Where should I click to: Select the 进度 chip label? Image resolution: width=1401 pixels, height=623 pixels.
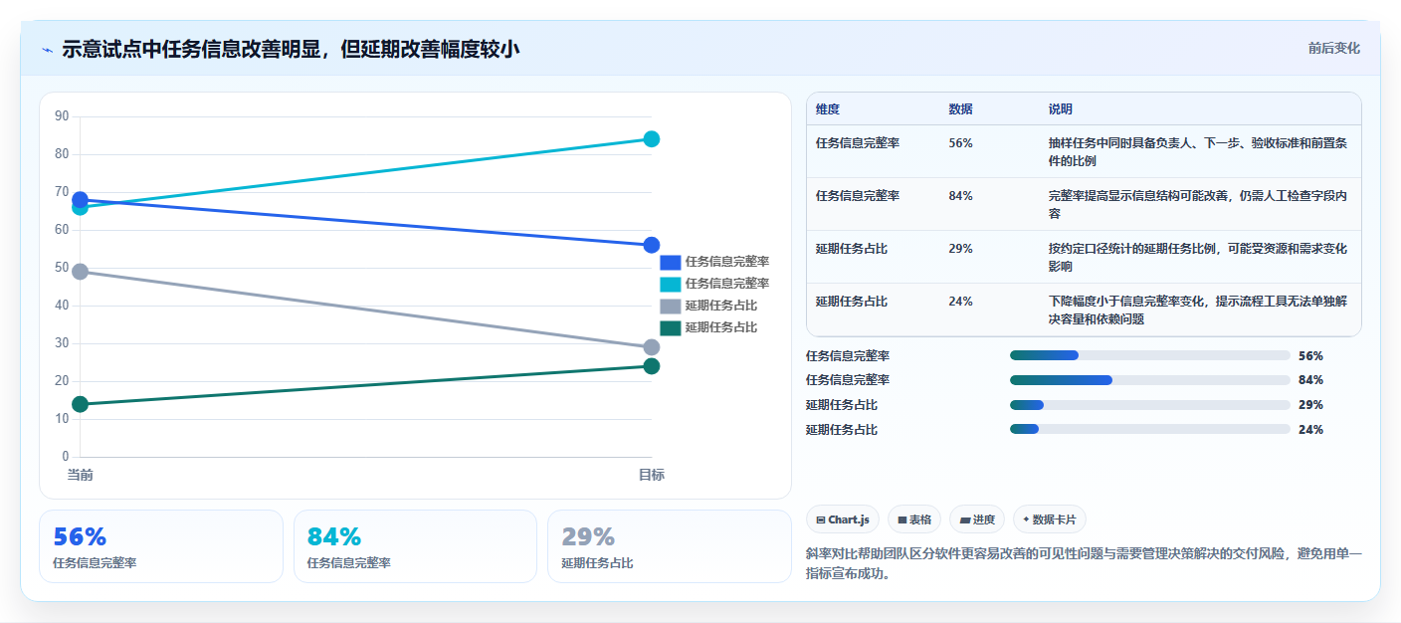[x=984, y=519]
